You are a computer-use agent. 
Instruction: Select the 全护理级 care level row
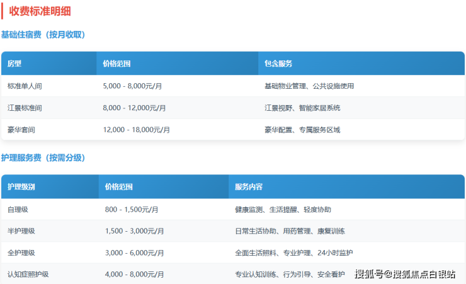click(x=21, y=253)
